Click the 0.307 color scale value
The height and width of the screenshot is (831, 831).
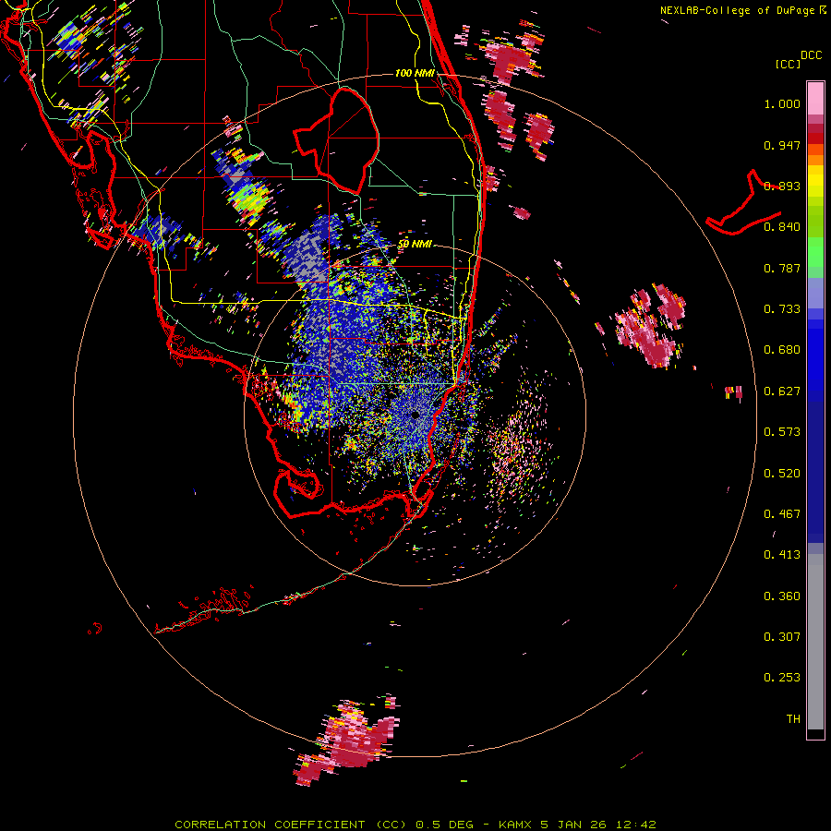click(x=782, y=637)
